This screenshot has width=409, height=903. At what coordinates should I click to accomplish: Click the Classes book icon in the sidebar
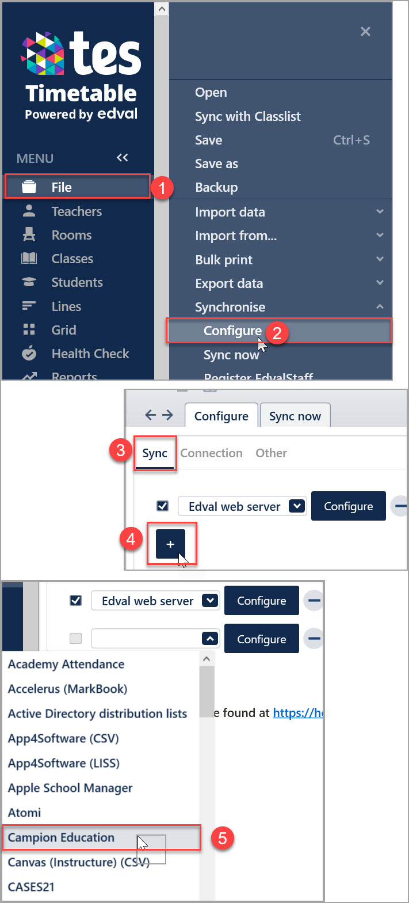pyautogui.click(x=29, y=259)
